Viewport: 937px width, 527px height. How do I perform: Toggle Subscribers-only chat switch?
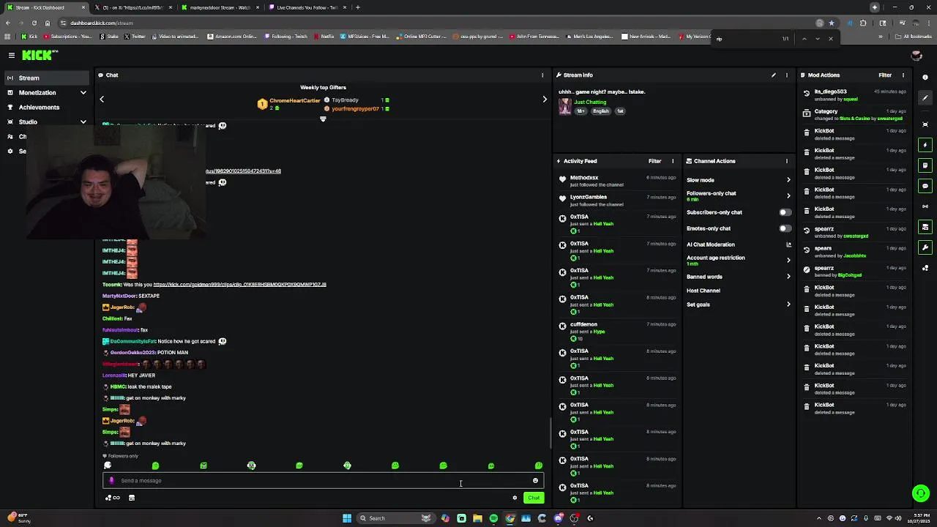785,212
